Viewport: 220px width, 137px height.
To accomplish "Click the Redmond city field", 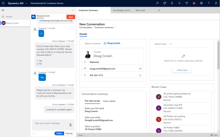I will [94, 62].
